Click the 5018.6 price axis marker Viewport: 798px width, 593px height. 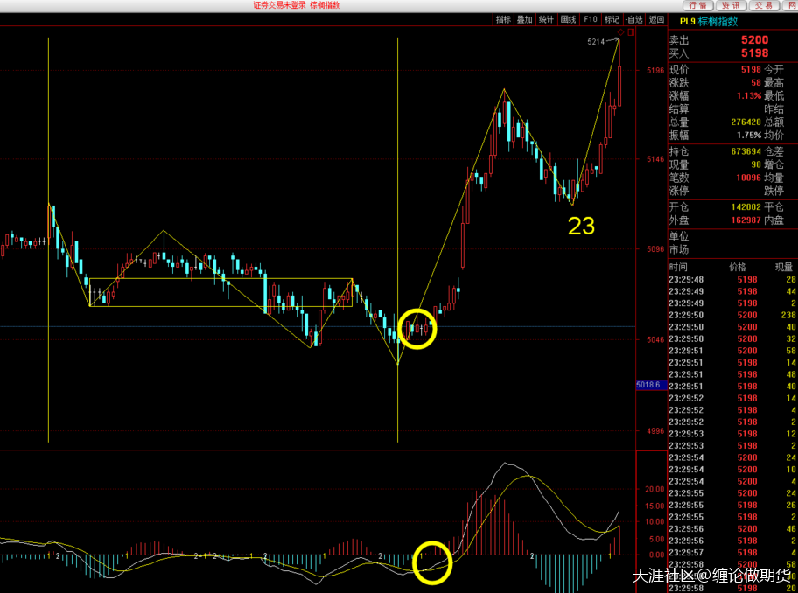pos(651,385)
